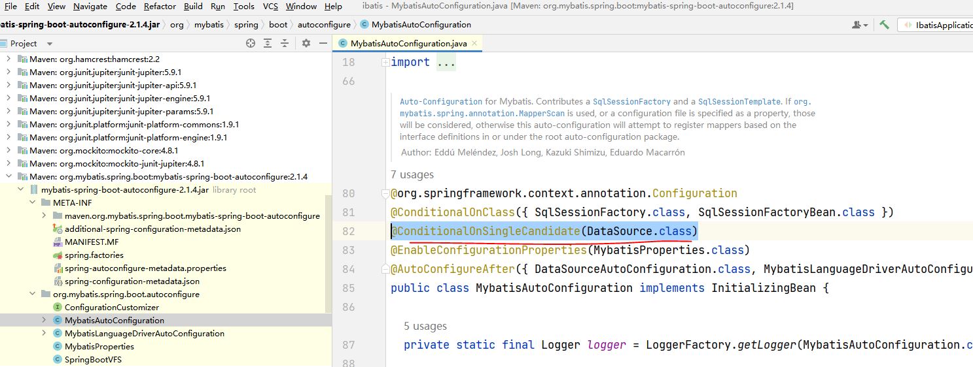Select the ConfigurationCustomizer interface

click(111, 307)
